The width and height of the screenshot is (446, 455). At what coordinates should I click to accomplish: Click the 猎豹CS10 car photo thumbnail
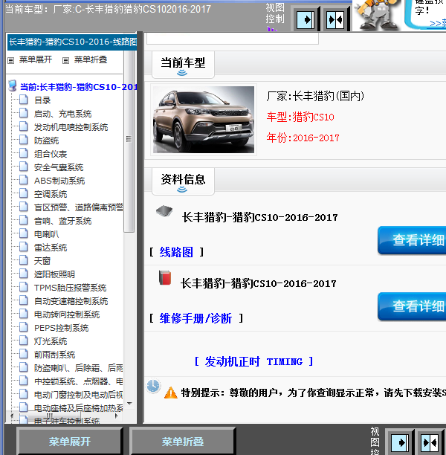click(x=204, y=120)
